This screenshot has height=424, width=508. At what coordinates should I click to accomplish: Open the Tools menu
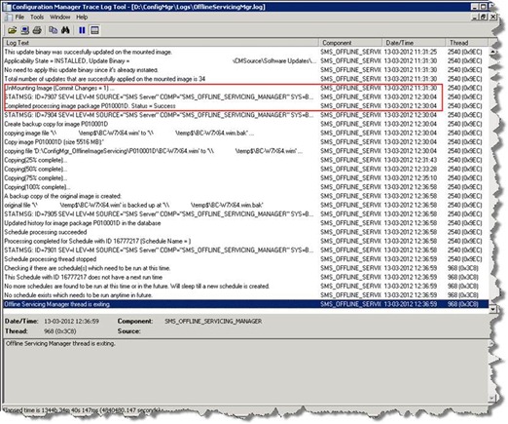(37, 17)
